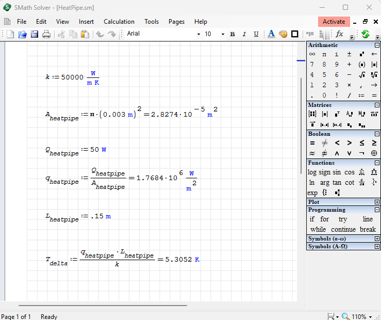The height and width of the screenshot is (320, 381).
Task: Click the Undo arrow icon
Action: click(x=100, y=34)
